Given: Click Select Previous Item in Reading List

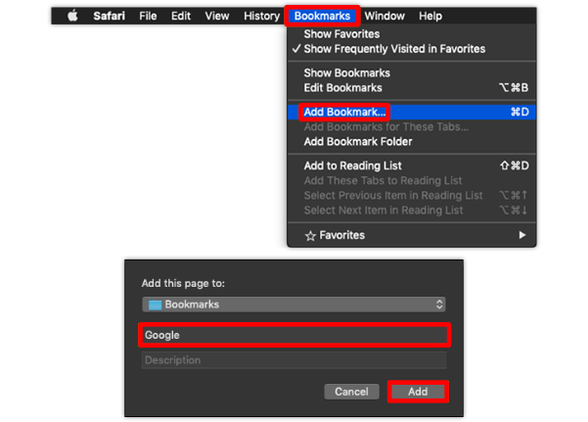Looking at the screenshot, I should pyautogui.click(x=412, y=195).
